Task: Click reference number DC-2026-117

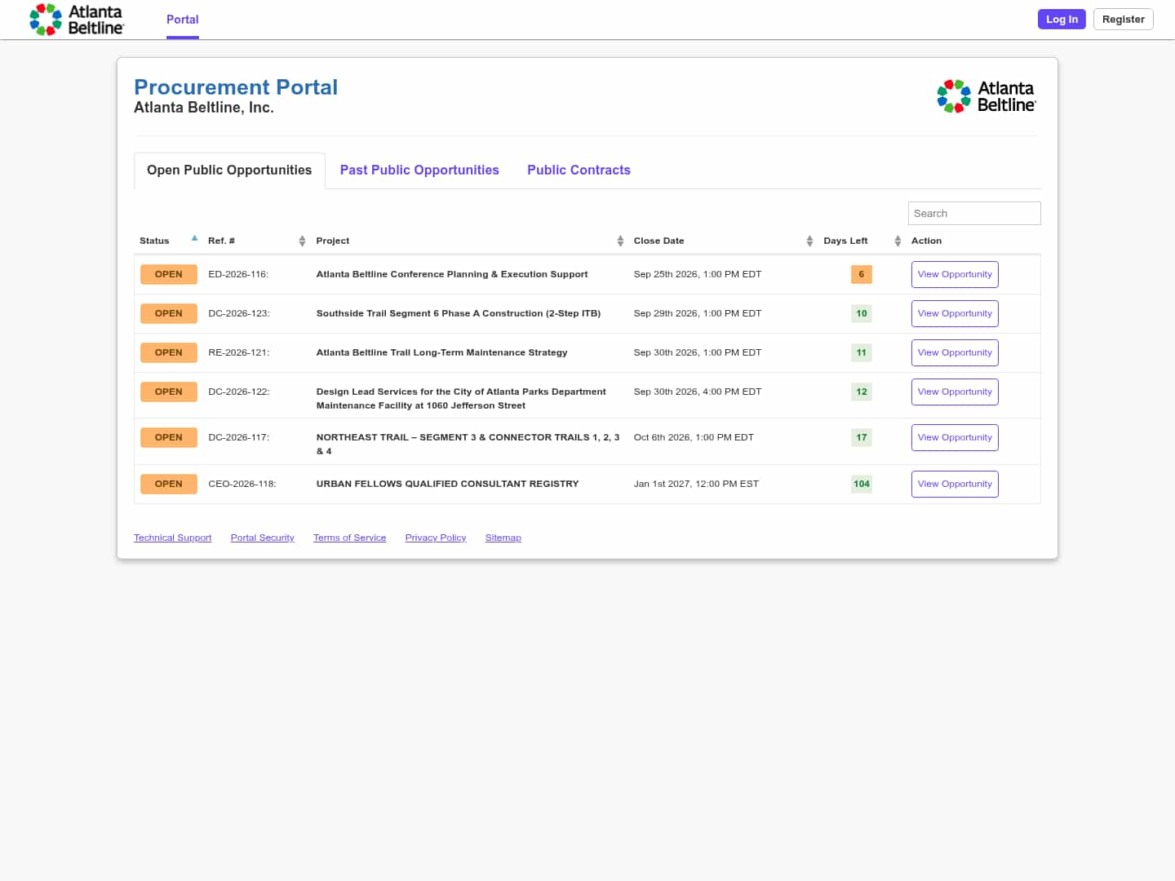Action: coord(239,438)
